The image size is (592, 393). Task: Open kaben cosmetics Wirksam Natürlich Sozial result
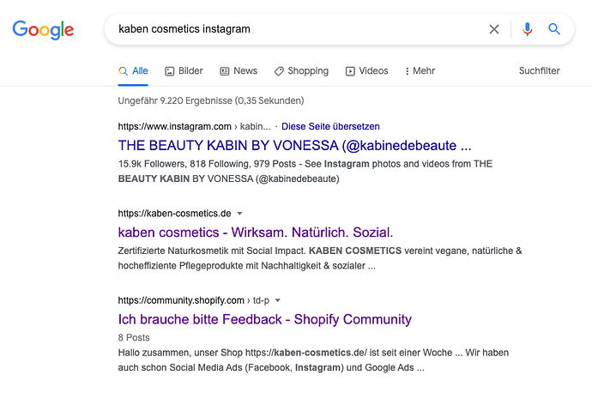click(x=255, y=232)
